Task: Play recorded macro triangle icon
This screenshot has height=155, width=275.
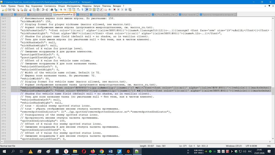Action: coord(122,10)
